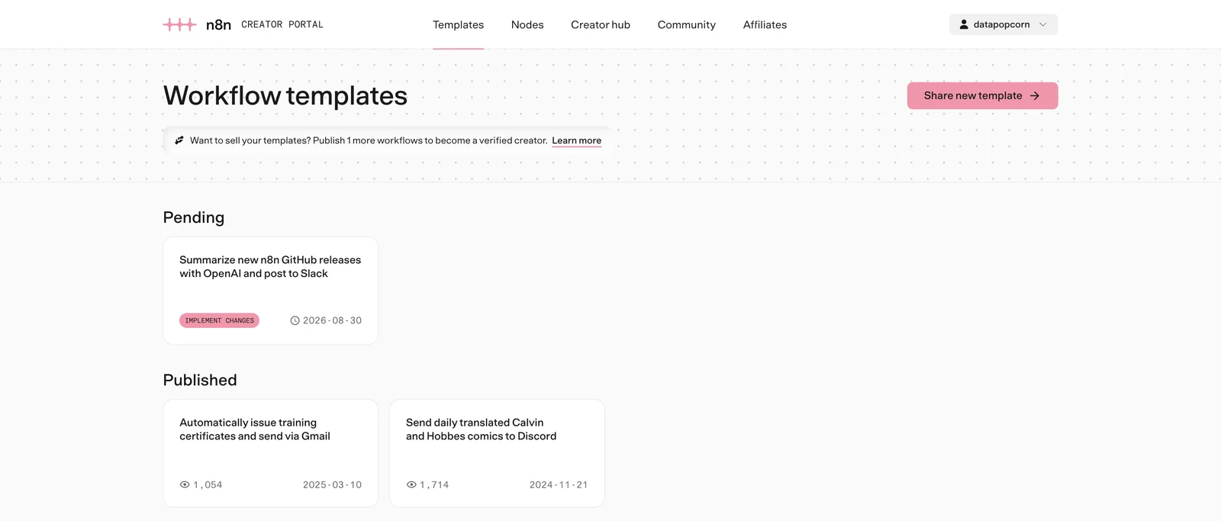Click the 2025-03-10 date text
The width and height of the screenshot is (1221, 521).
(332, 484)
